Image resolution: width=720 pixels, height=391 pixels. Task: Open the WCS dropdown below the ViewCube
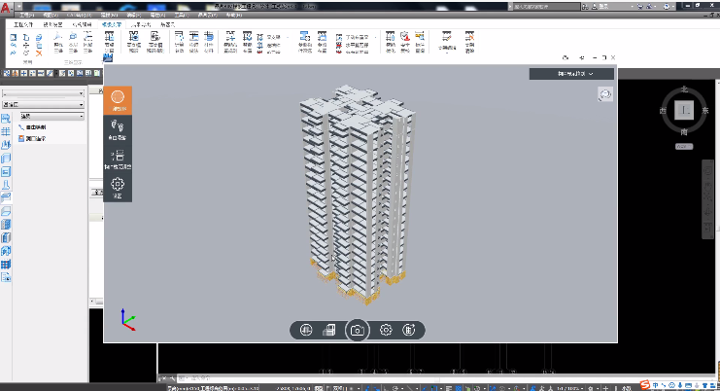coord(684,147)
